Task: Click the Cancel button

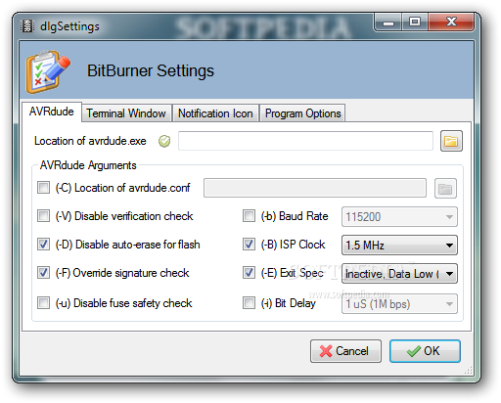Action: coord(345,351)
